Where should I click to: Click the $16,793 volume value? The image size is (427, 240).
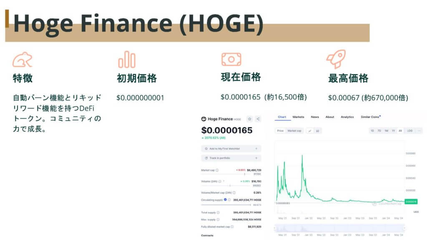click(x=256, y=181)
